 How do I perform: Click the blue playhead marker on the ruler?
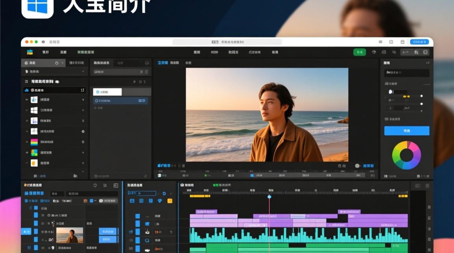pyautogui.click(x=269, y=196)
